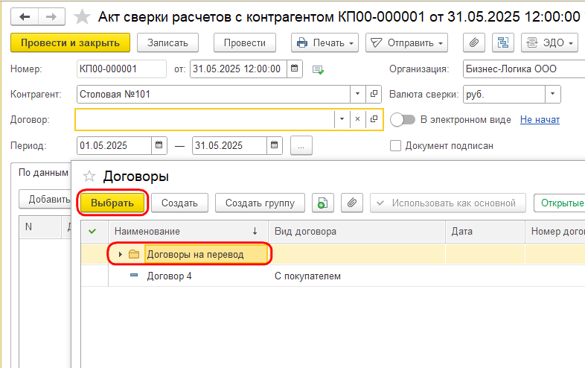Go forward with the right arrow button
This screenshot has height=368, width=585.
pyautogui.click(x=51, y=17)
